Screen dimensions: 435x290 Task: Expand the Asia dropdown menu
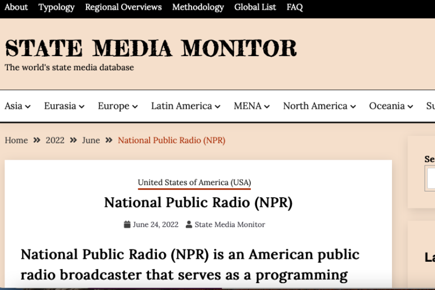[18, 106]
